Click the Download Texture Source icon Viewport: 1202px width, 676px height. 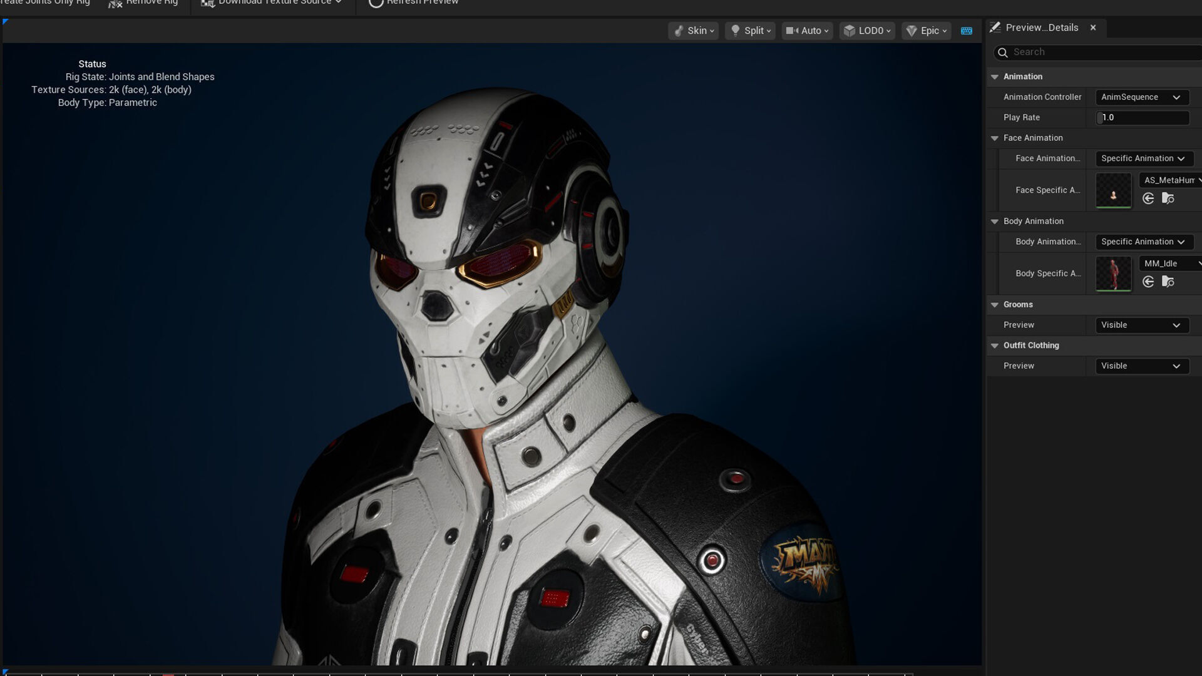tap(208, 3)
